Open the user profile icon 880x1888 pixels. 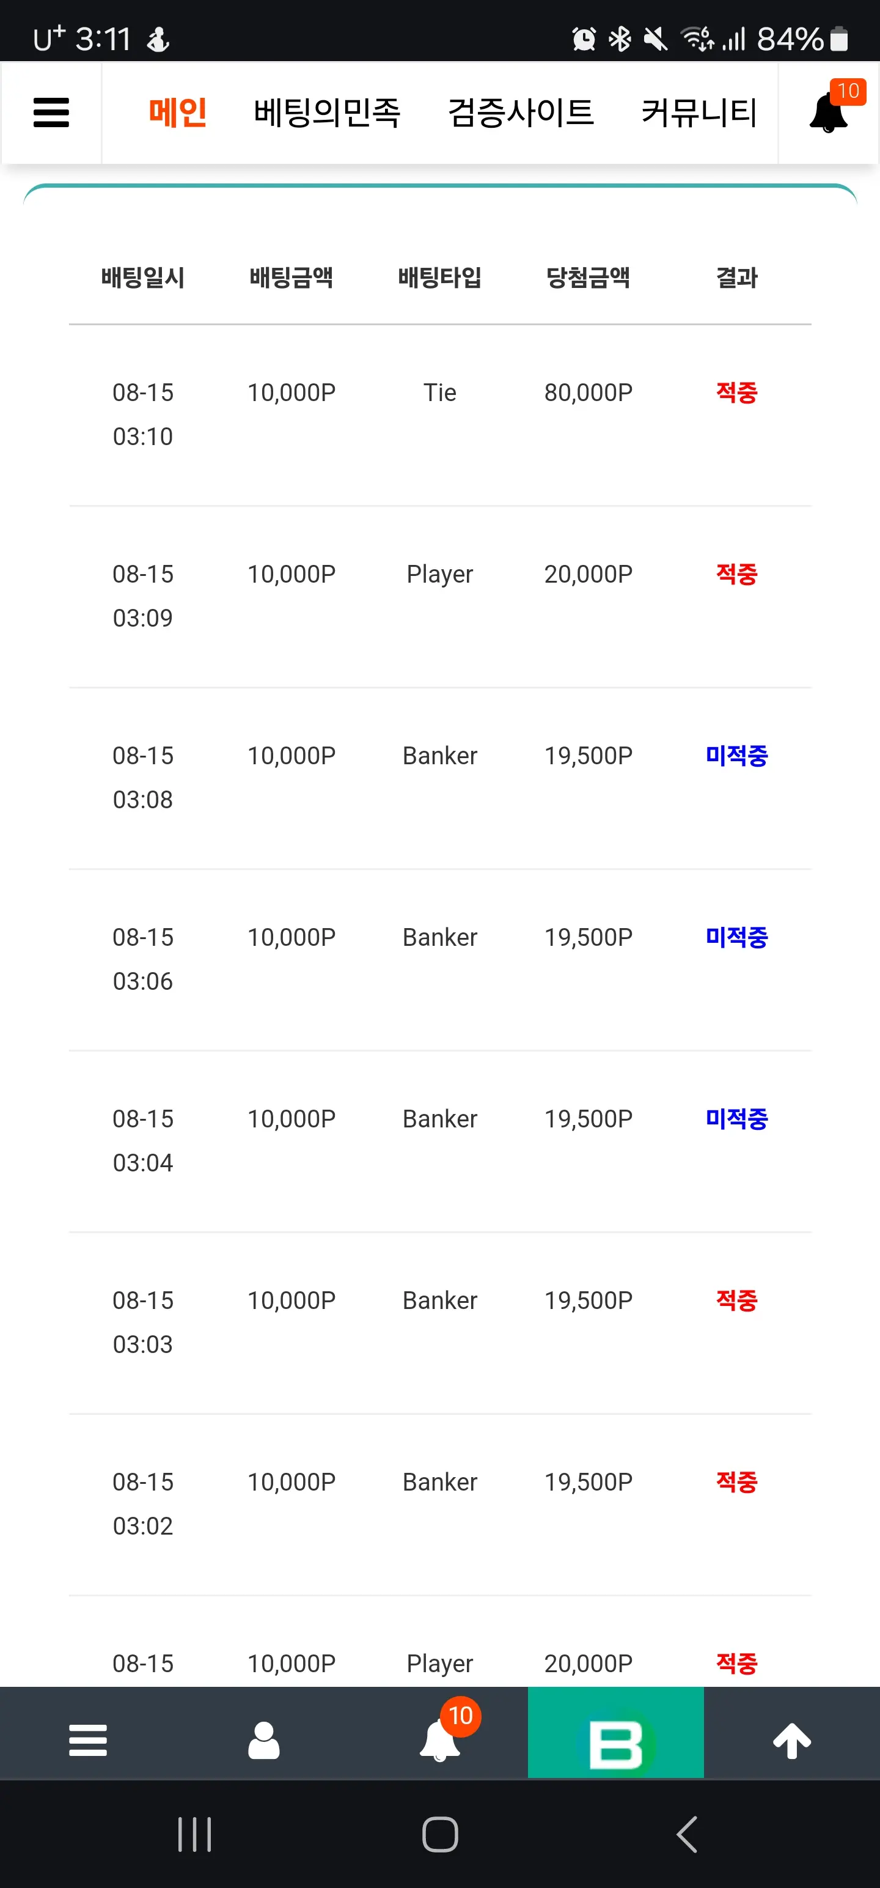(264, 1740)
